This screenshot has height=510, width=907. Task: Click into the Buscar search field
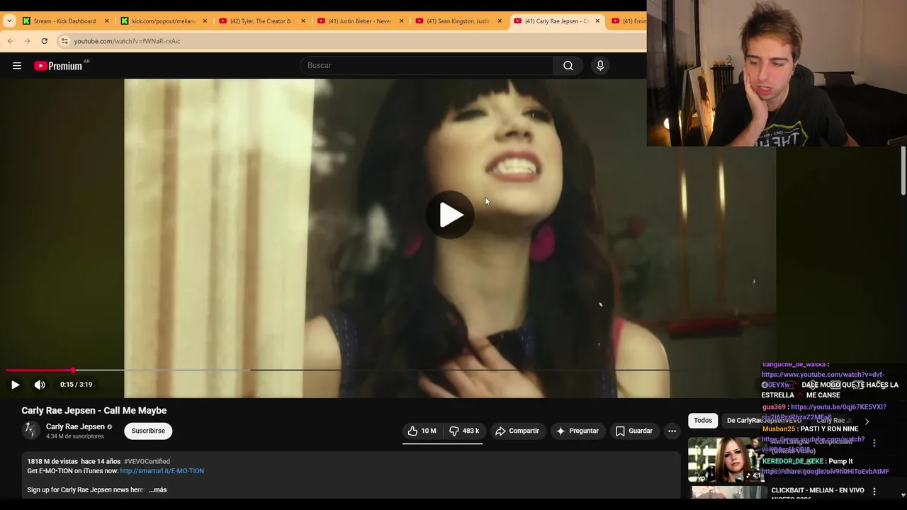[427, 65]
